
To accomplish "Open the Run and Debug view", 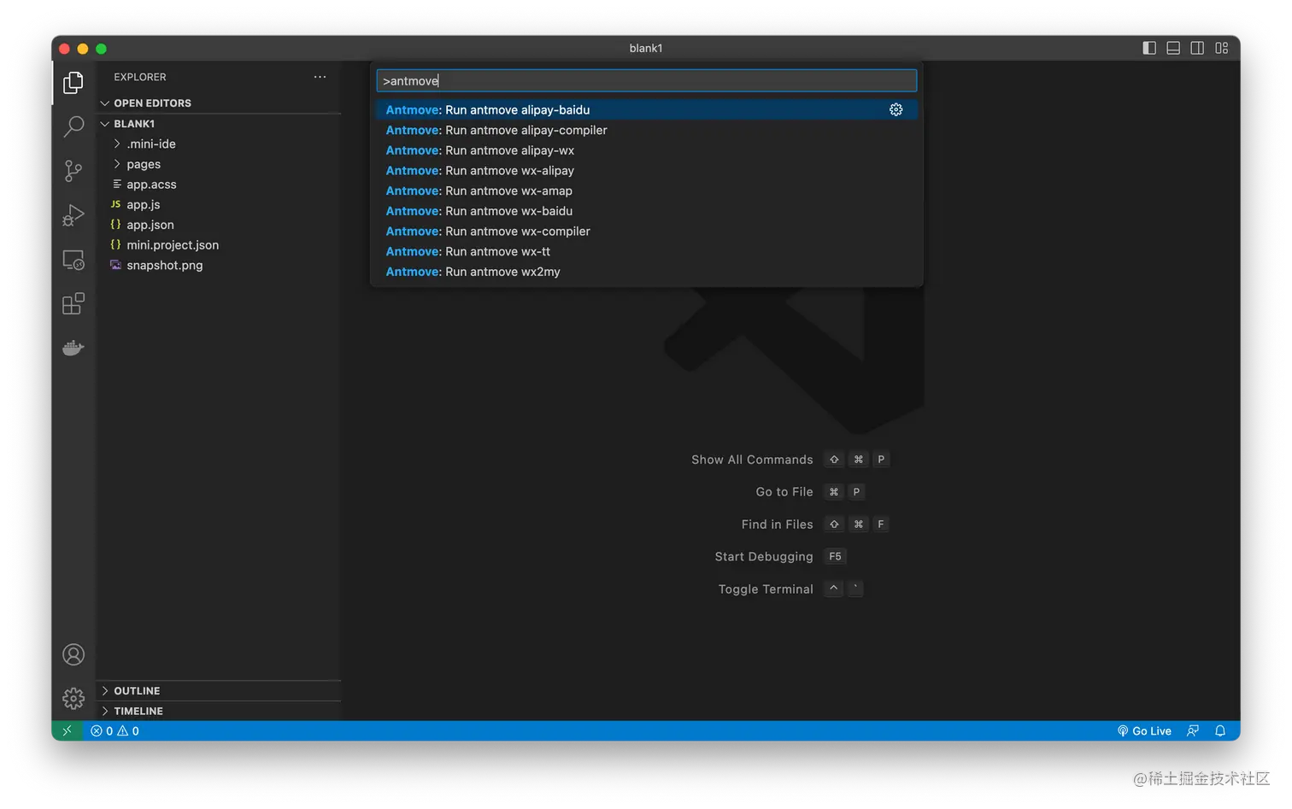I will (x=73, y=215).
